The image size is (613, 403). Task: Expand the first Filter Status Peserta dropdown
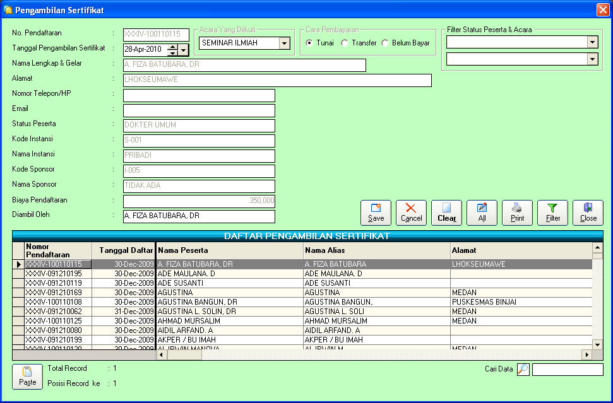pyautogui.click(x=592, y=42)
